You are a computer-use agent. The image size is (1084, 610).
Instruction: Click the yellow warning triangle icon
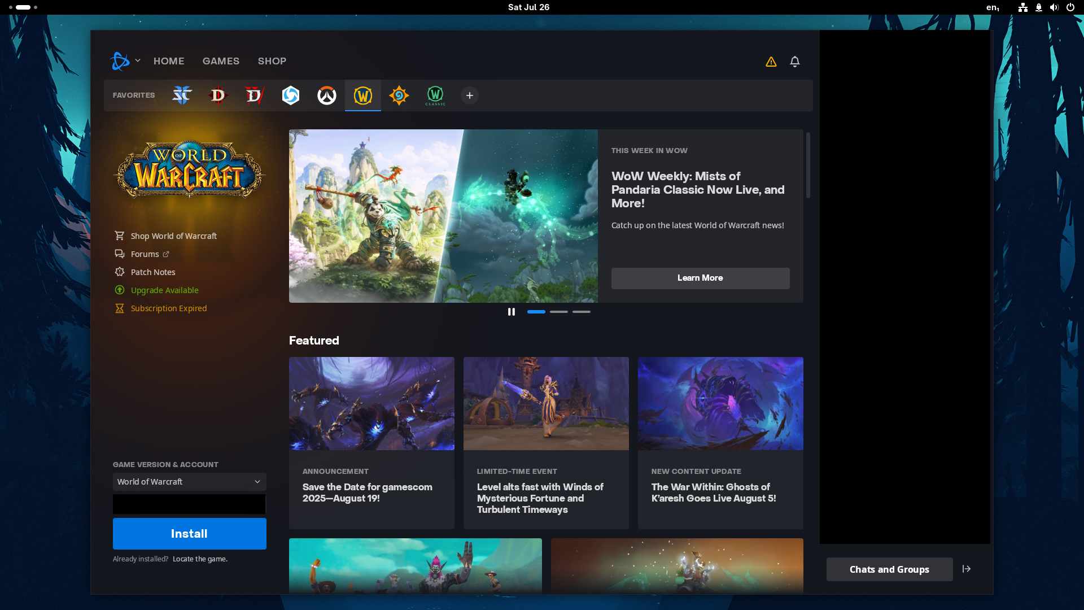771,62
